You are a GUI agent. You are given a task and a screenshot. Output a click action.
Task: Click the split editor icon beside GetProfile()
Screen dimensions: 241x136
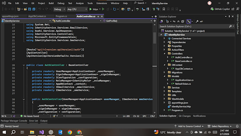click(x=155, y=21)
